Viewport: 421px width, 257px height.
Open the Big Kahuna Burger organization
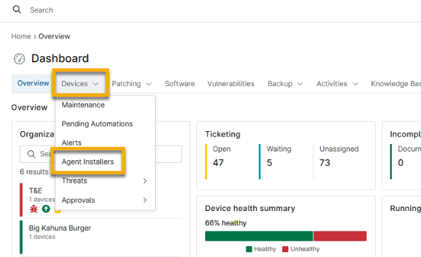coord(101,237)
